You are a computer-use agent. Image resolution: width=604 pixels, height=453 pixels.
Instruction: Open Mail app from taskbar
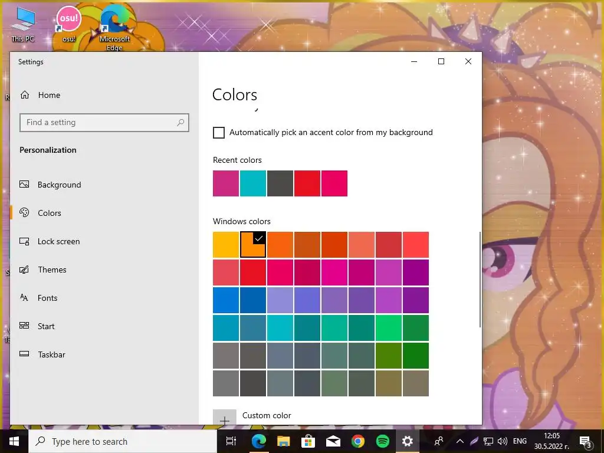pyautogui.click(x=333, y=441)
